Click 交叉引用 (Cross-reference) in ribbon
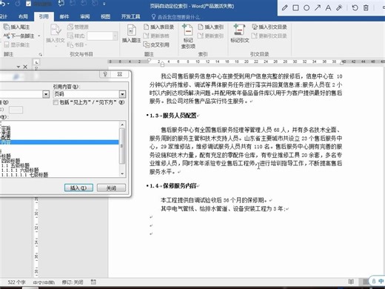This screenshot has width=385, height=289. [156, 44]
